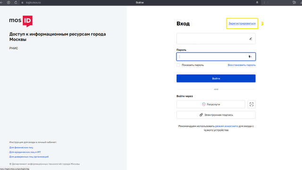
Task: Log in via the Госуслуги button
Action: pos(211,104)
